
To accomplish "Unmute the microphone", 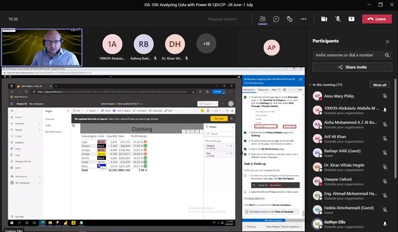I will 338,19.
